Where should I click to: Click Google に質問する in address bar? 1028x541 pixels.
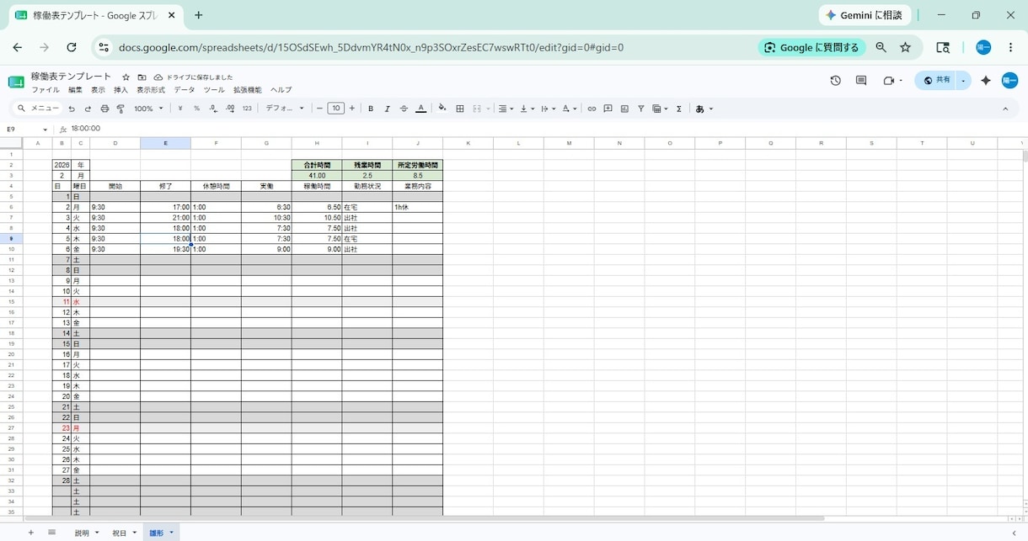coord(811,48)
